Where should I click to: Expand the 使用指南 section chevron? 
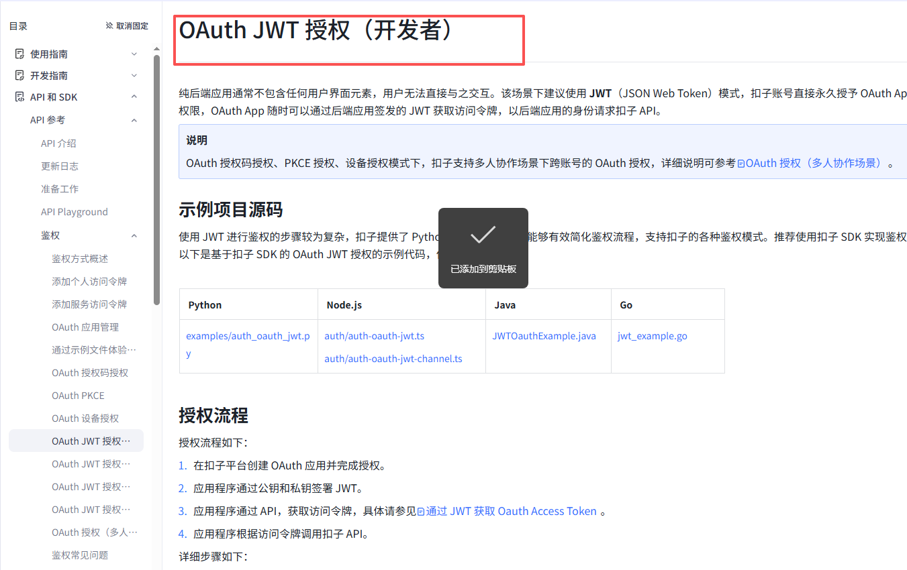134,54
